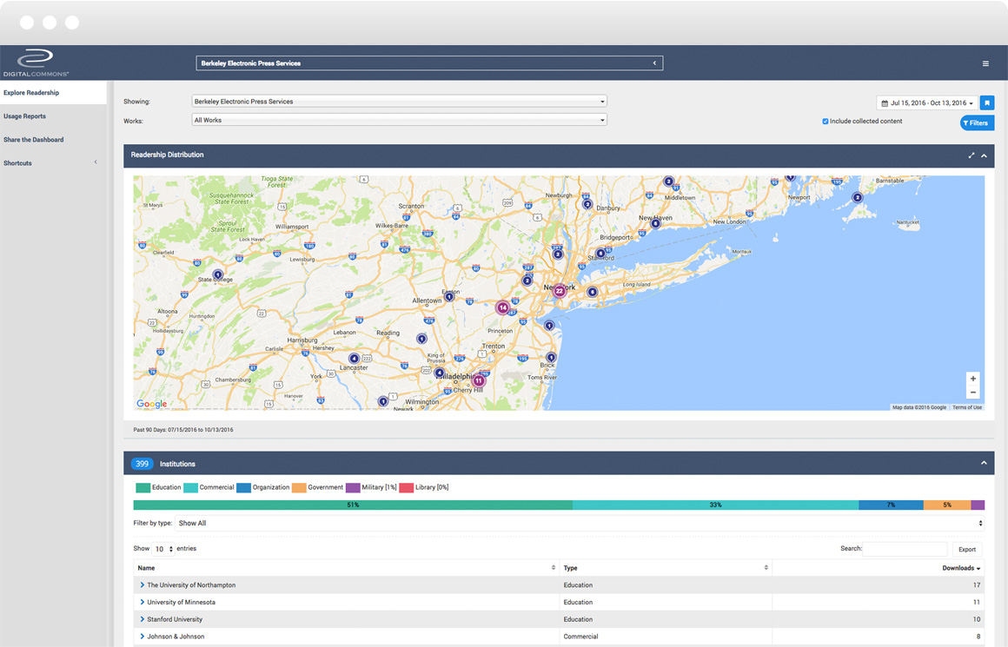Collapse the Institutions panel
Screen dimensions: 1008x647
click(985, 463)
